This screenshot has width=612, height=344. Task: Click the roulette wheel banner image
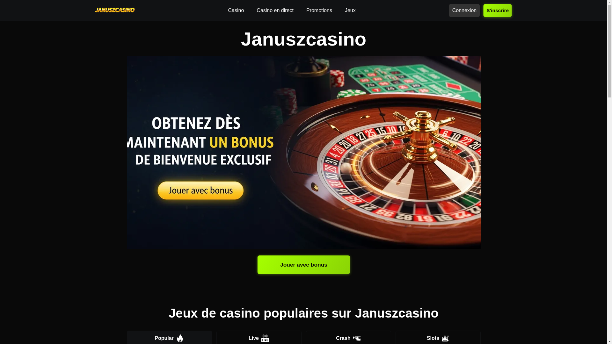[x=303, y=152]
